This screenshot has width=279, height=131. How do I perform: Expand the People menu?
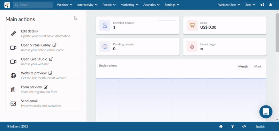point(109,5)
